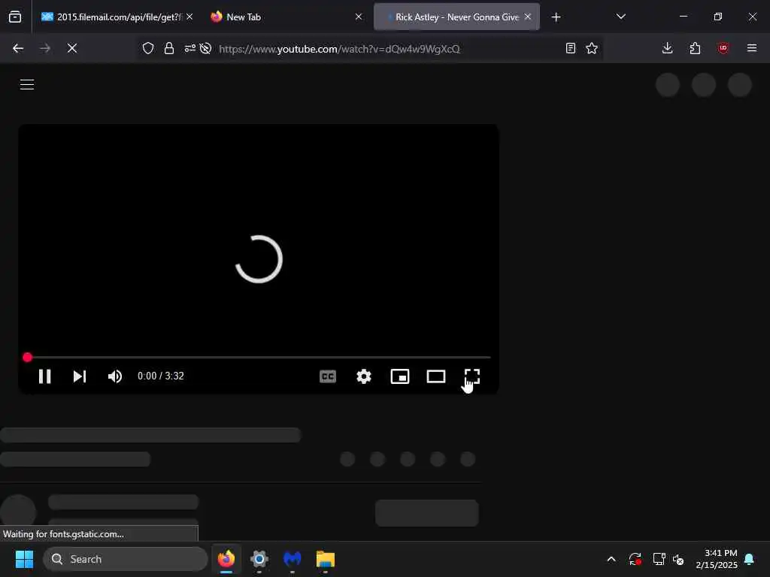Toggle closed captions on the video
Screen dimensions: 770x577
point(328,376)
